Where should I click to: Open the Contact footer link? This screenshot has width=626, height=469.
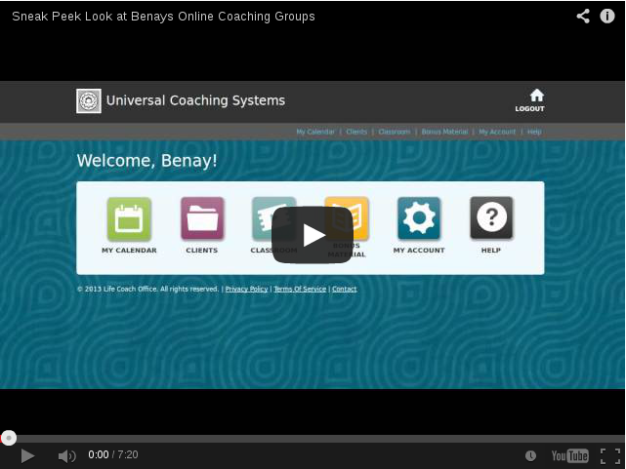pos(344,289)
